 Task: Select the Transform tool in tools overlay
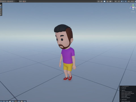1,15
